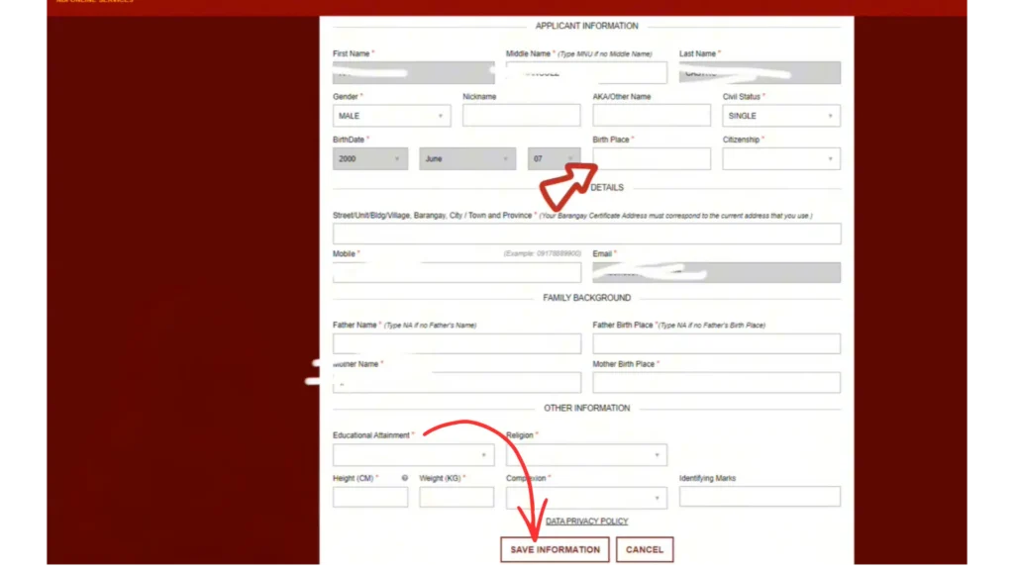This screenshot has height=570, width=1014.
Task: Click the First Name input field
Action: 413,72
